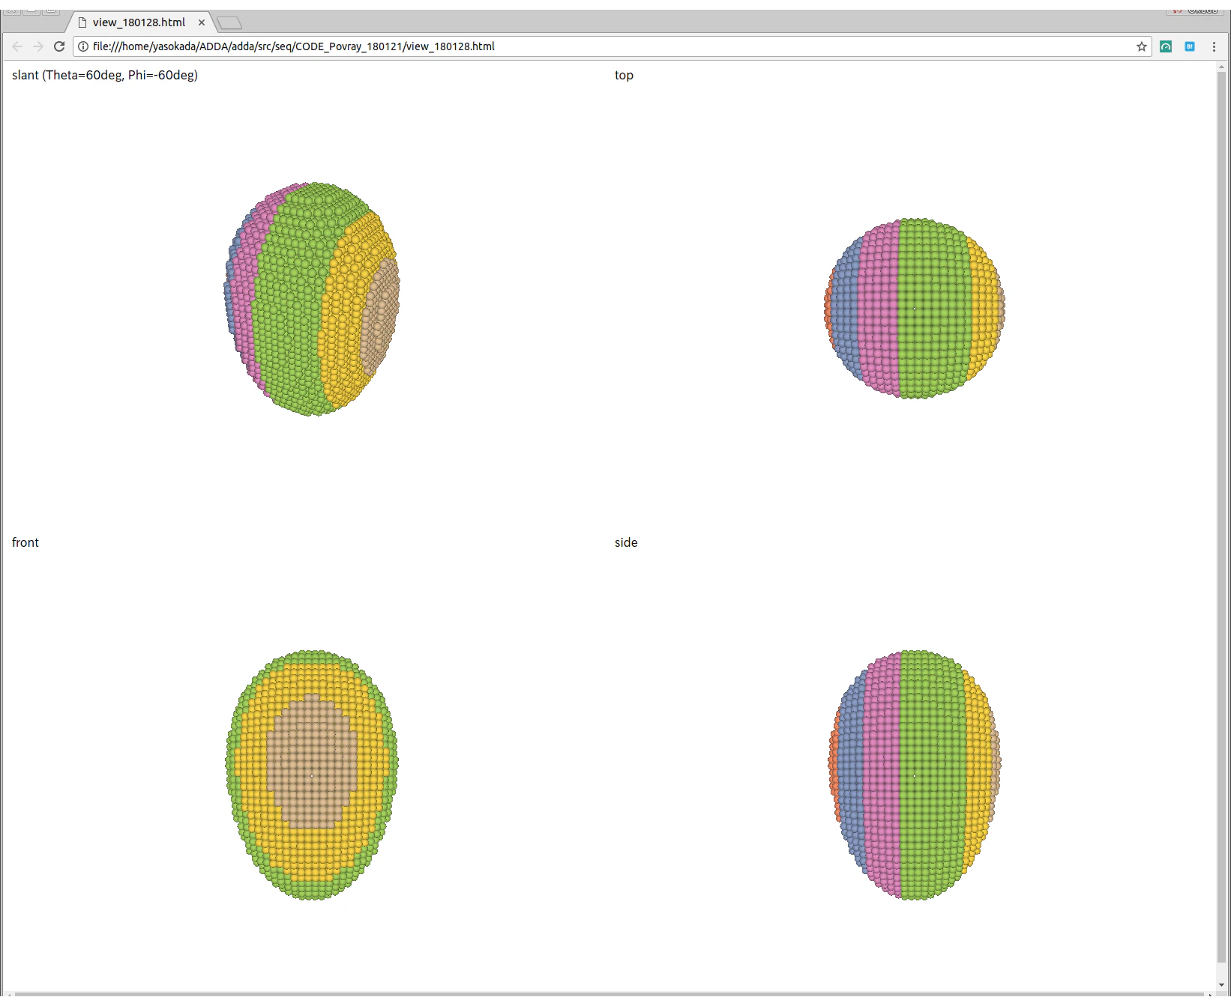Click the browser forward arrow

(x=38, y=46)
